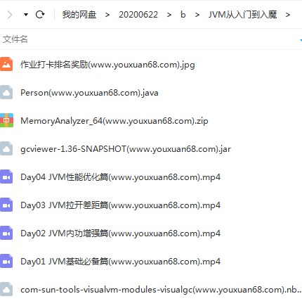Click the visualvm nbm file icon
This screenshot has height=301, width=302.
[x=6, y=289]
